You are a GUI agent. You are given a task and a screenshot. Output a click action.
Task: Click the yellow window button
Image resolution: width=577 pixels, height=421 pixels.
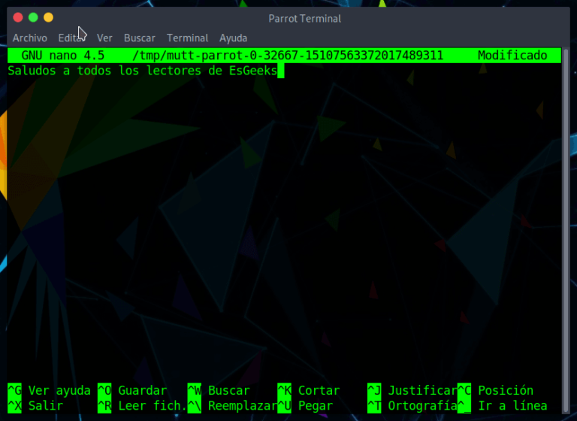pyautogui.click(x=48, y=17)
